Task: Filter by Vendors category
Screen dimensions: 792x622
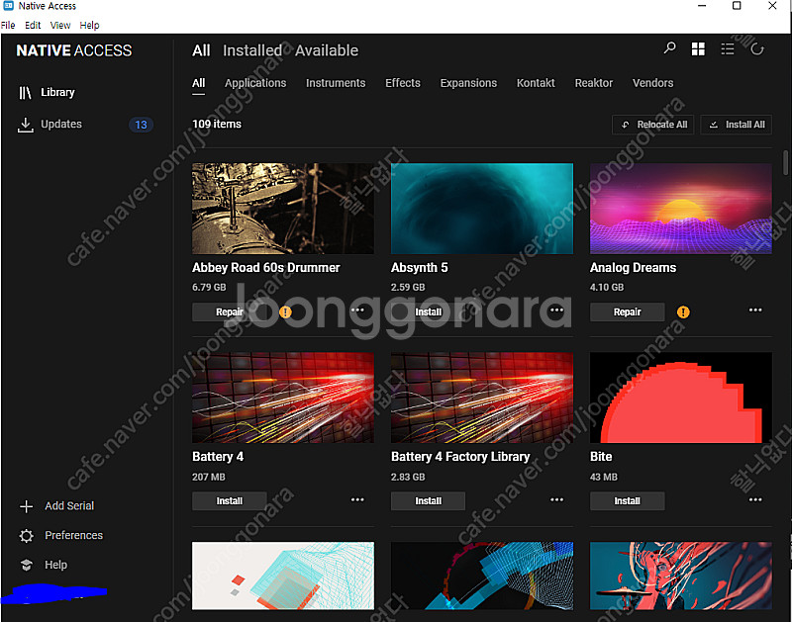Action: point(653,83)
